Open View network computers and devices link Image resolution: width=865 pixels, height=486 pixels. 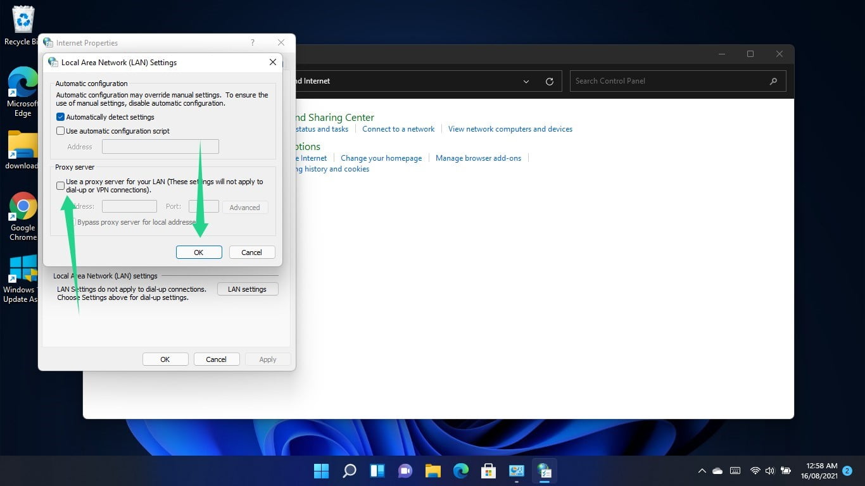(x=510, y=128)
